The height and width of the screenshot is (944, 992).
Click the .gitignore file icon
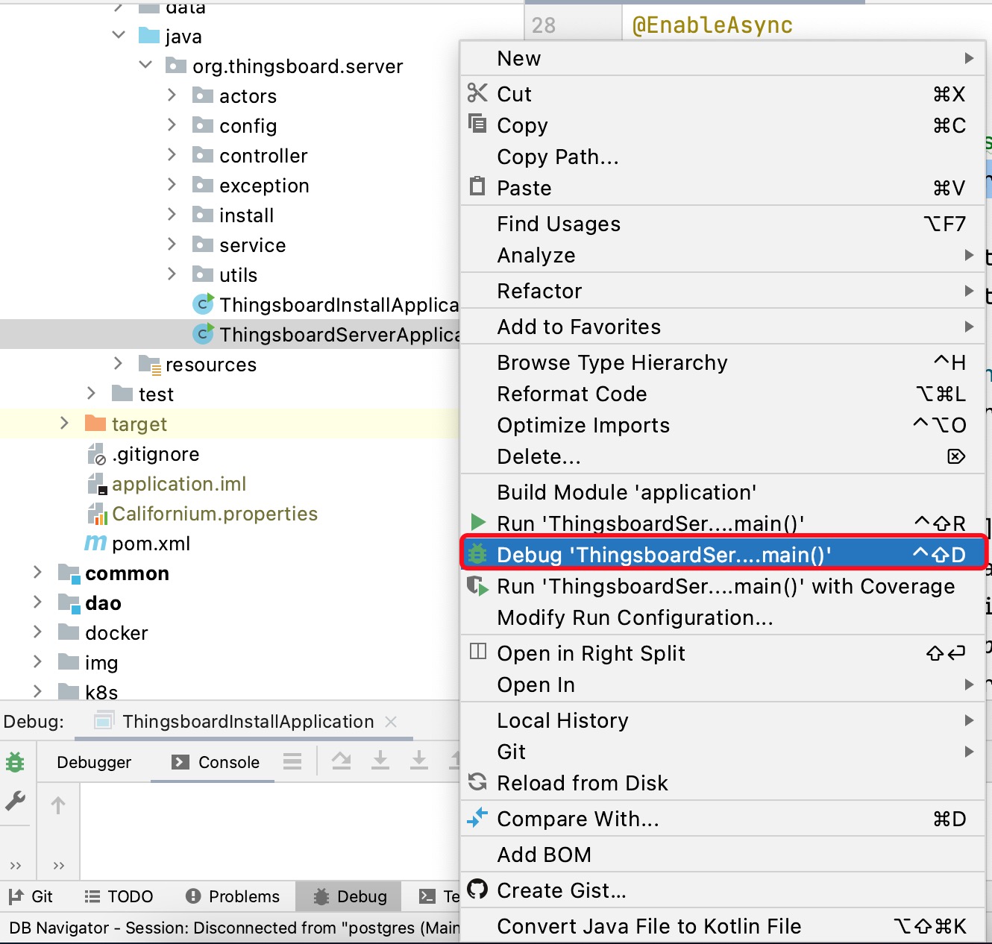click(97, 454)
